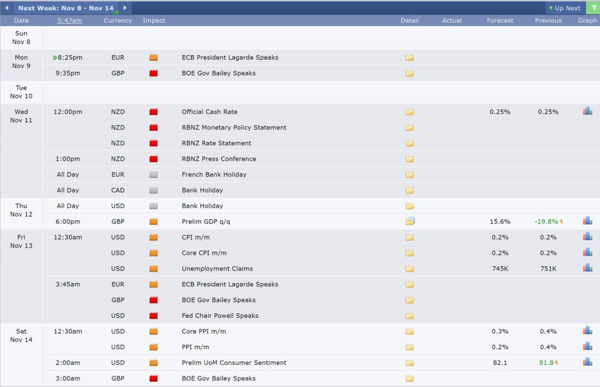Click the 745K forecast value
600x387 pixels.
[500, 269]
